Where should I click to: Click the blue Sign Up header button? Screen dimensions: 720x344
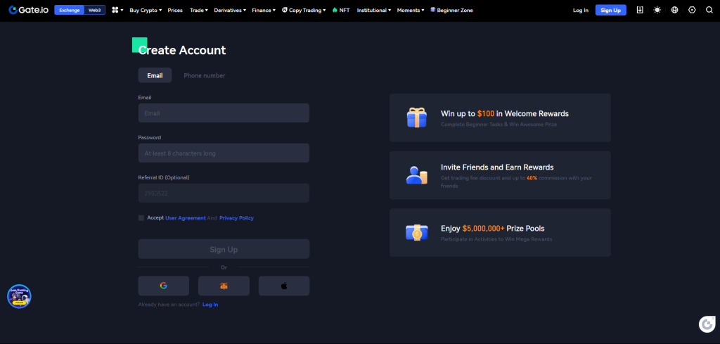pos(611,10)
